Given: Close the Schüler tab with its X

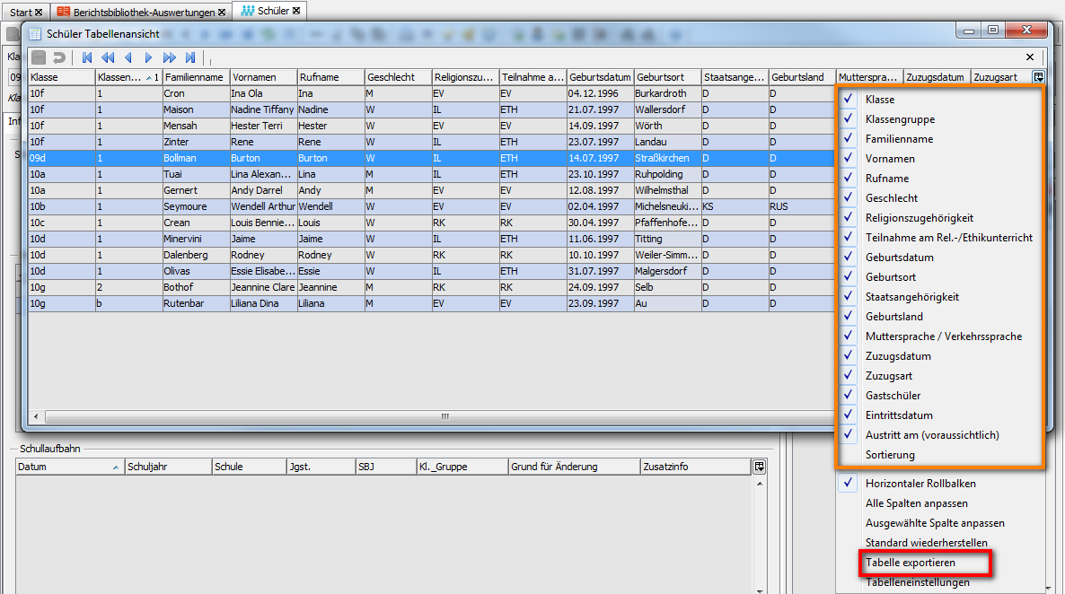Looking at the screenshot, I should click(x=296, y=11).
